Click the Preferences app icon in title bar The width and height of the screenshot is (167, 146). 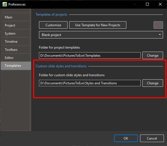5,4
